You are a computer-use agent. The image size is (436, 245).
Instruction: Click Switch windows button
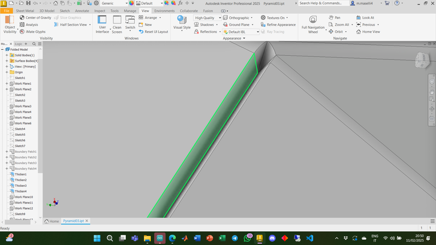point(130,23)
